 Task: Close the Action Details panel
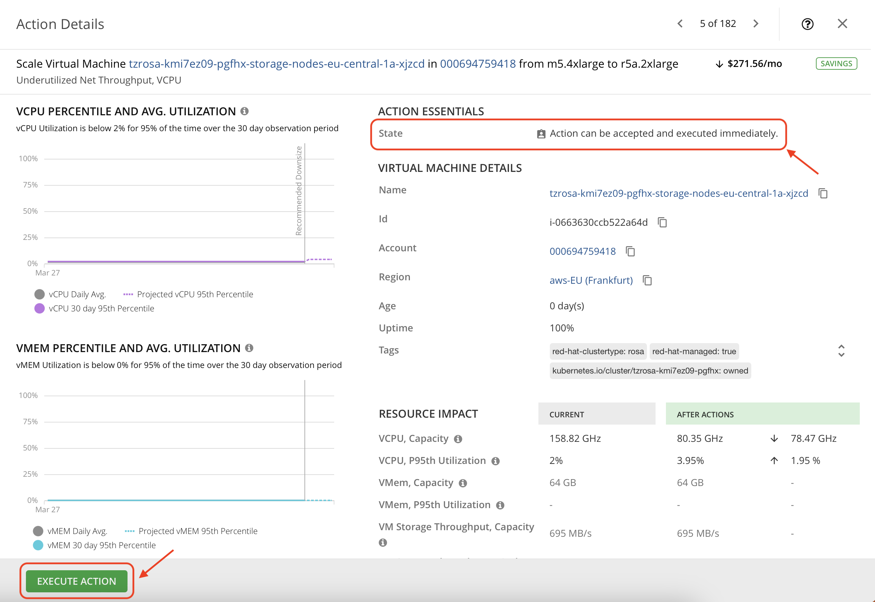tap(843, 24)
